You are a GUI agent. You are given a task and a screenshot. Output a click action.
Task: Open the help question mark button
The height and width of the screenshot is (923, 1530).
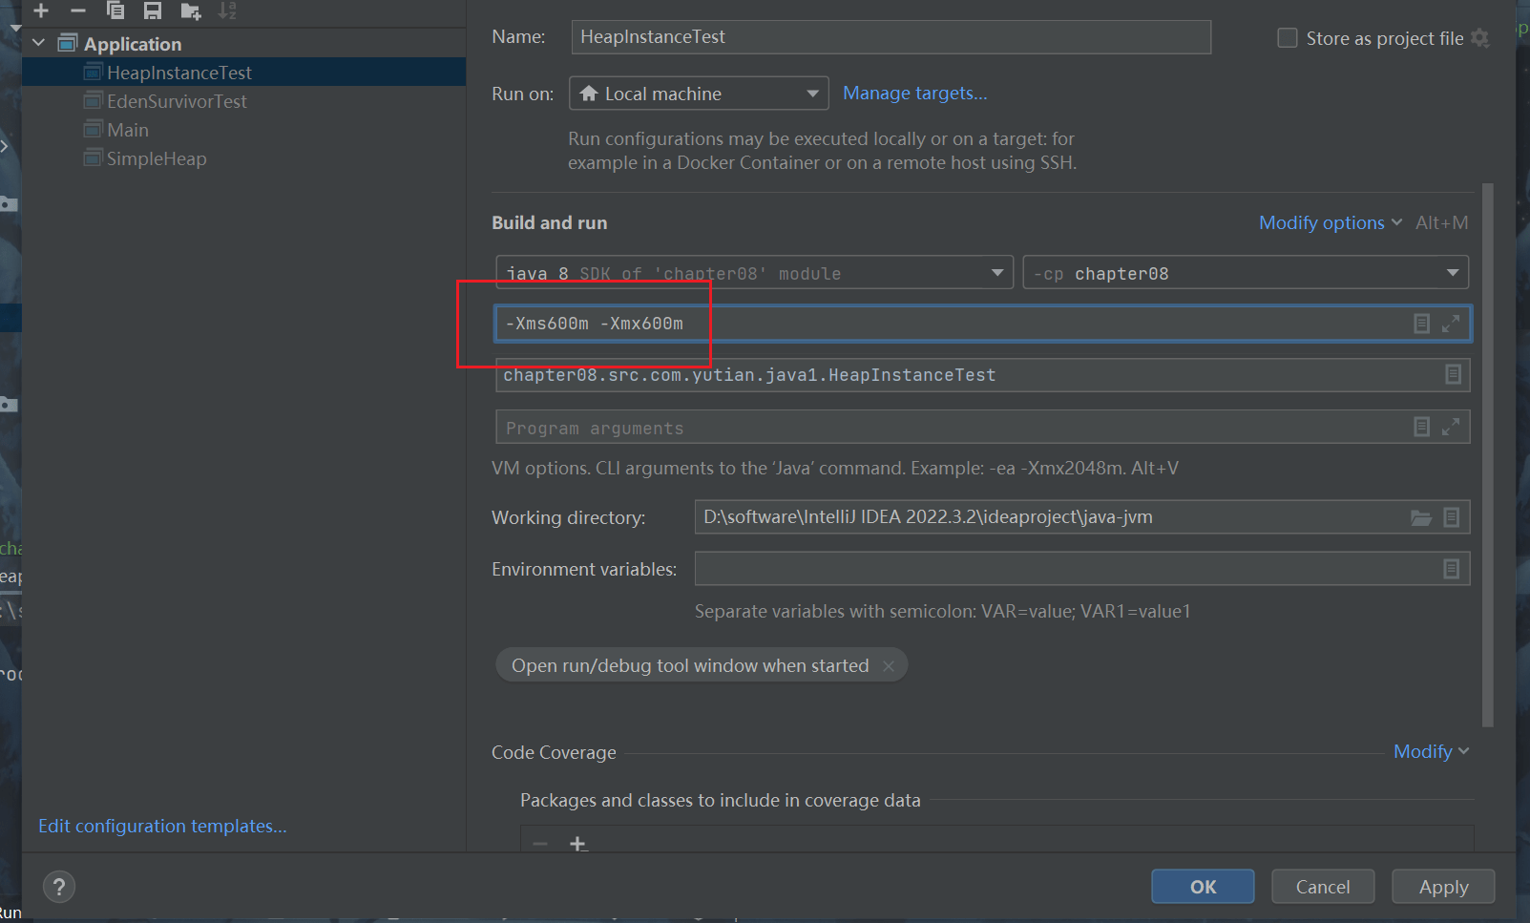(x=59, y=887)
